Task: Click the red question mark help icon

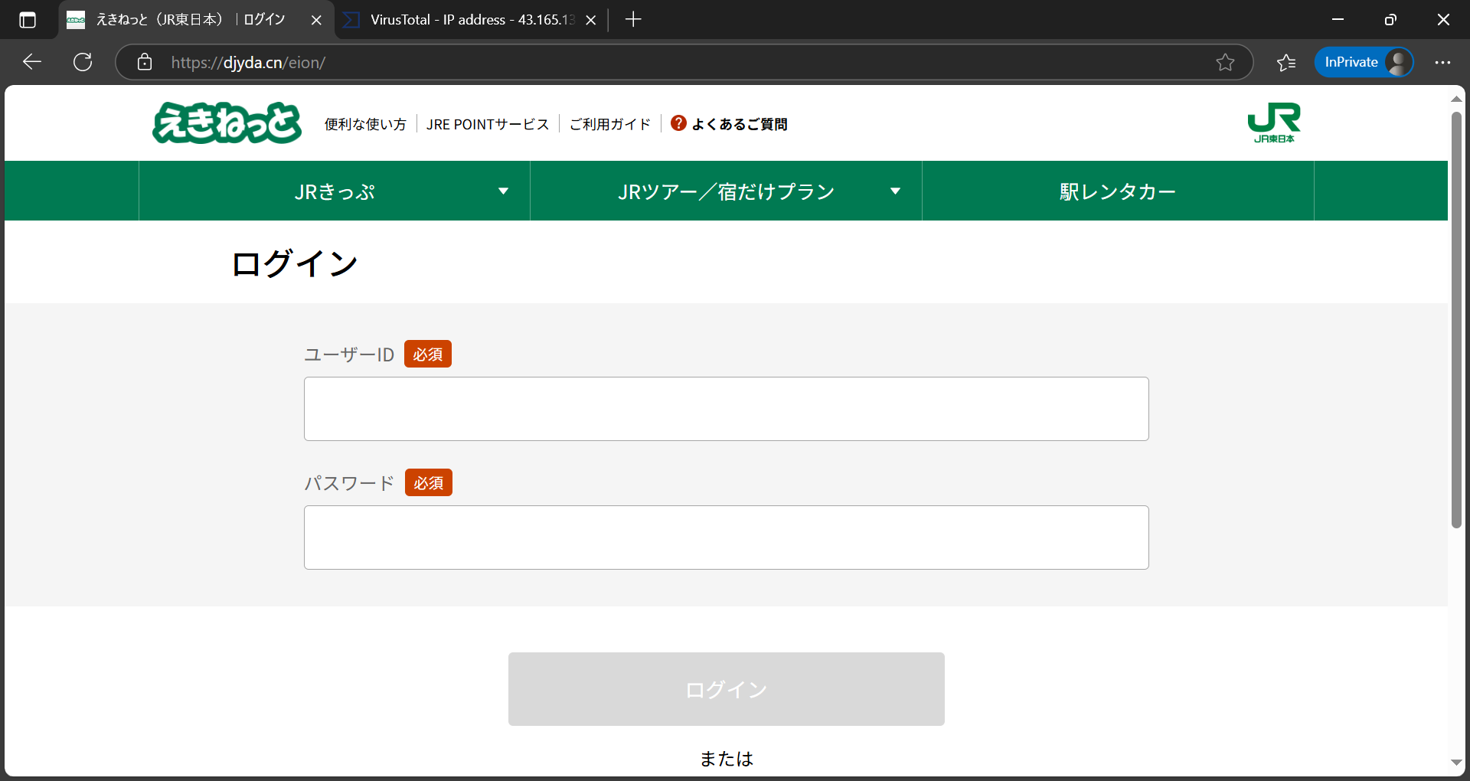Action: point(678,123)
